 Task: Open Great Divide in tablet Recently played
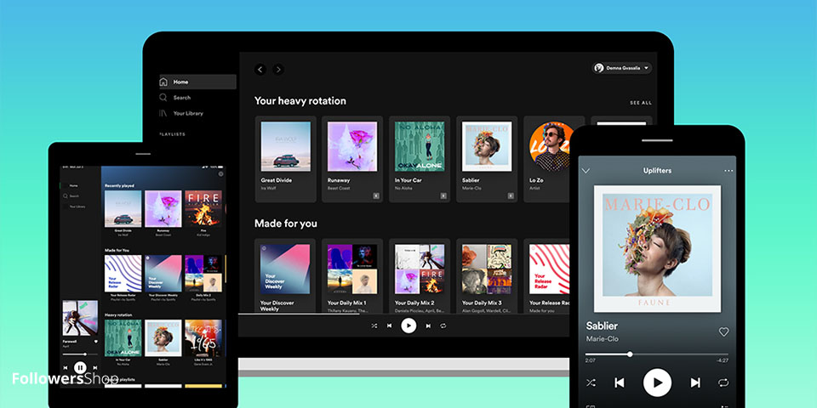pyautogui.click(x=123, y=212)
